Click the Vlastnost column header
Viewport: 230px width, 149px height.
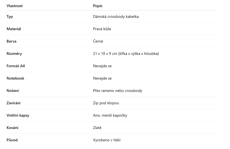point(15,6)
